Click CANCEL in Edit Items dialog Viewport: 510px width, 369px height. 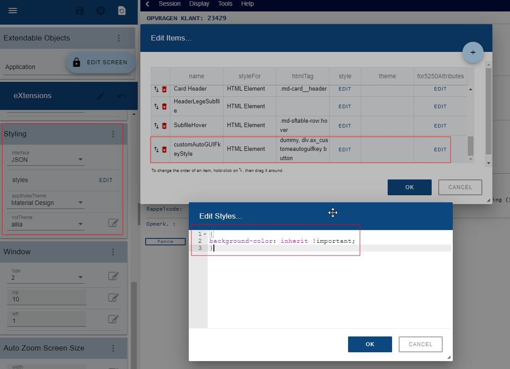tap(460, 187)
